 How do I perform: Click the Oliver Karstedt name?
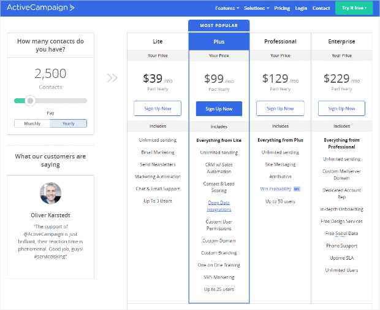click(50, 215)
